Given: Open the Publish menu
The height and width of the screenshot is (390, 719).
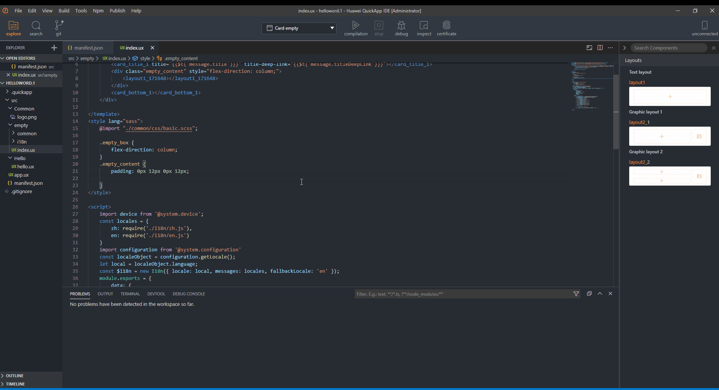Looking at the screenshot, I should (x=117, y=11).
